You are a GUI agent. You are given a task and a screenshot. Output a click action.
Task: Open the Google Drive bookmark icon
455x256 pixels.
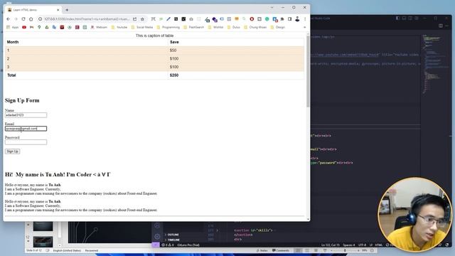(x=47, y=27)
